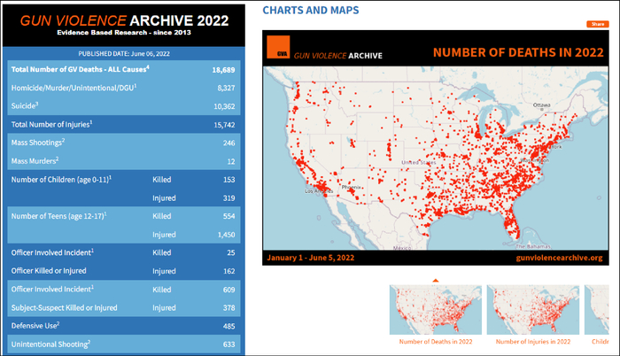Click 'Total Number of Injuries' row label
Viewport: 620px width, 356px height.
[x=51, y=124]
